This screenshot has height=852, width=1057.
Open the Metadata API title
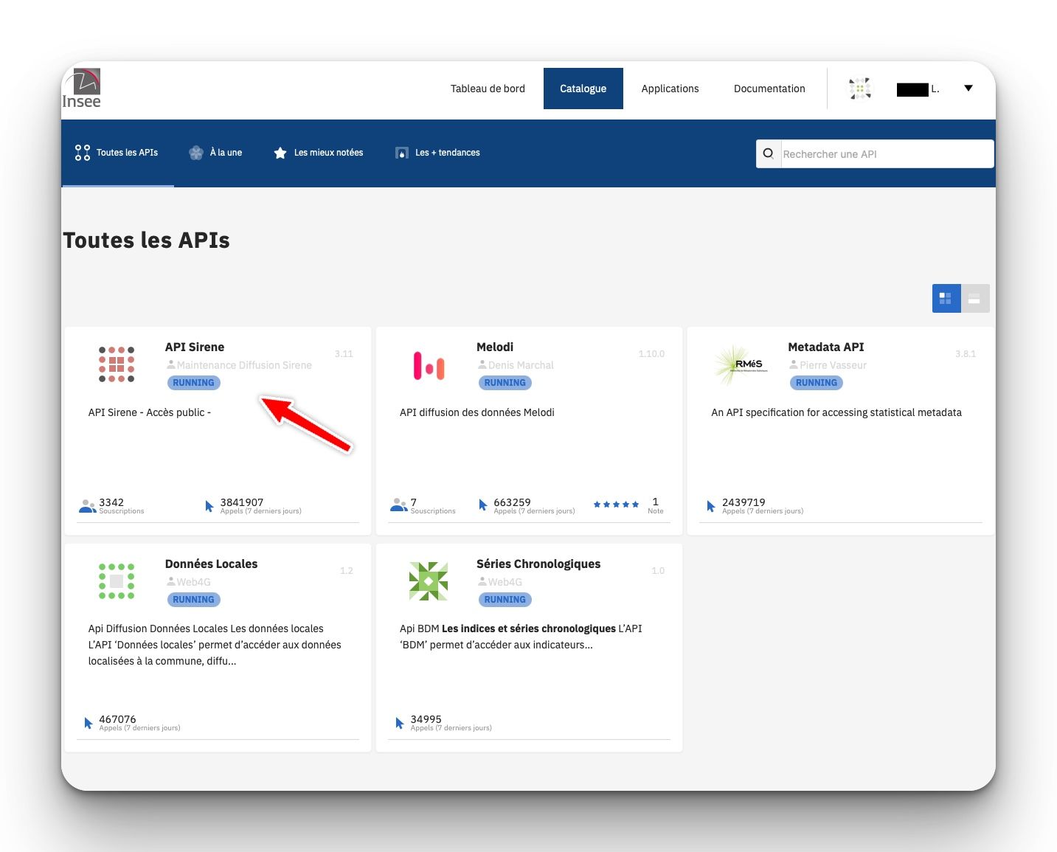point(825,347)
